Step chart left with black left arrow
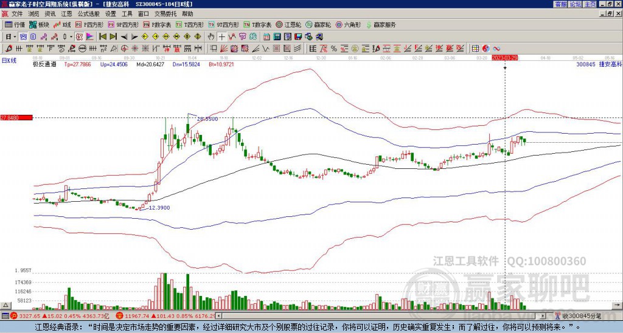This screenshot has height=333, width=623. tap(124, 37)
